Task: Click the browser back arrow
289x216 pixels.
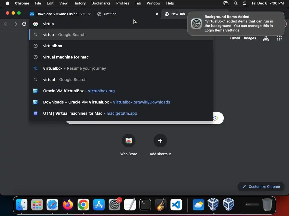Action: click(x=6, y=24)
